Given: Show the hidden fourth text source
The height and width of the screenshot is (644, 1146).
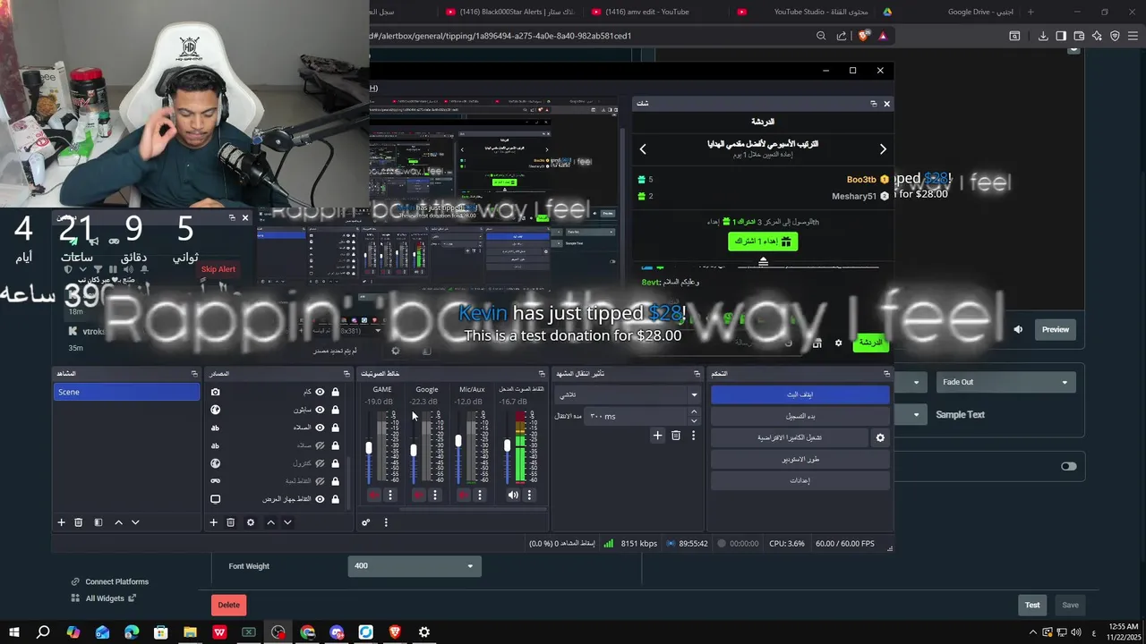Looking at the screenshot, I should tap(320, 445).
